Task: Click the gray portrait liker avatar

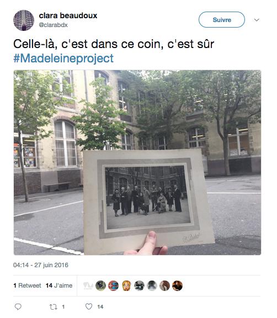Action: 152,285
